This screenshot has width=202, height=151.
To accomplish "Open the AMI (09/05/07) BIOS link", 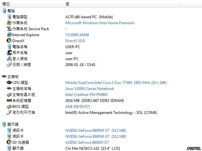I will pos(78,107).
